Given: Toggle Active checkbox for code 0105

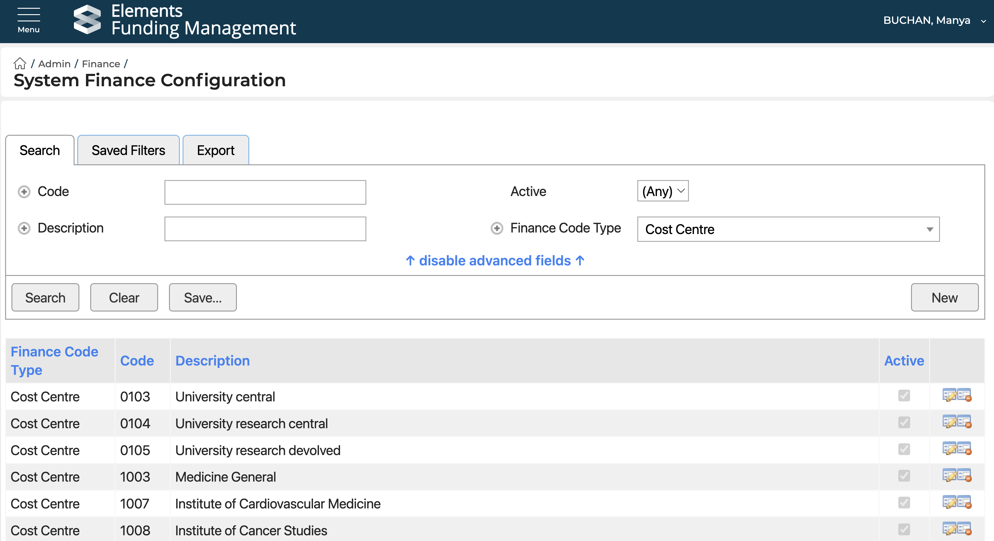Looking at the screenshot, I should [904, 449].
